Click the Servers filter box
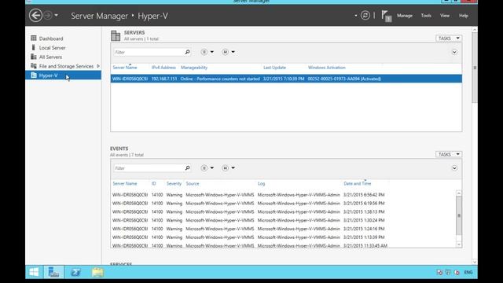 (149, 52)
